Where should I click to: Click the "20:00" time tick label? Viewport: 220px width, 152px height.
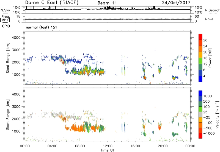click(163, 146)
